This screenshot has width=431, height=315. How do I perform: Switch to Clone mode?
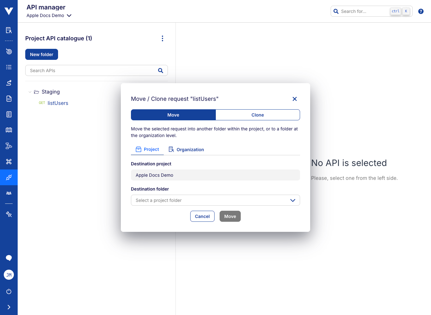click(x=257, y=115)
